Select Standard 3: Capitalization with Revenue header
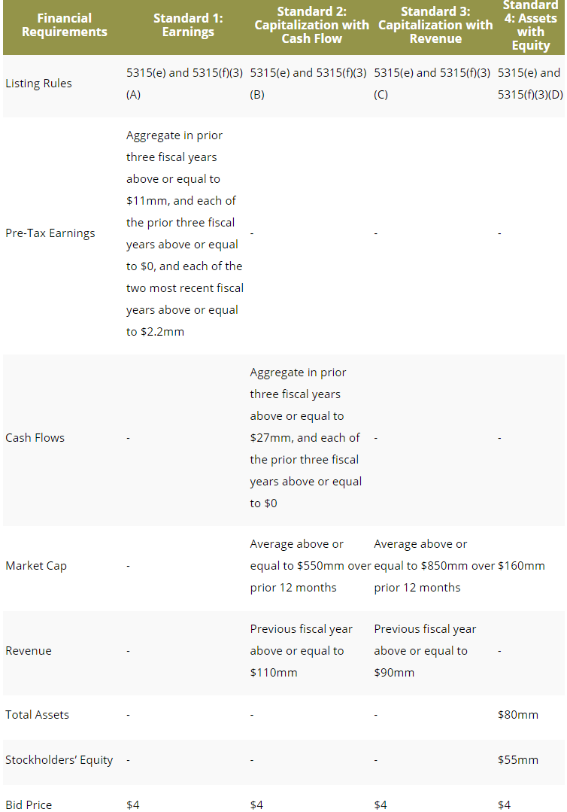 coord(435,25)
